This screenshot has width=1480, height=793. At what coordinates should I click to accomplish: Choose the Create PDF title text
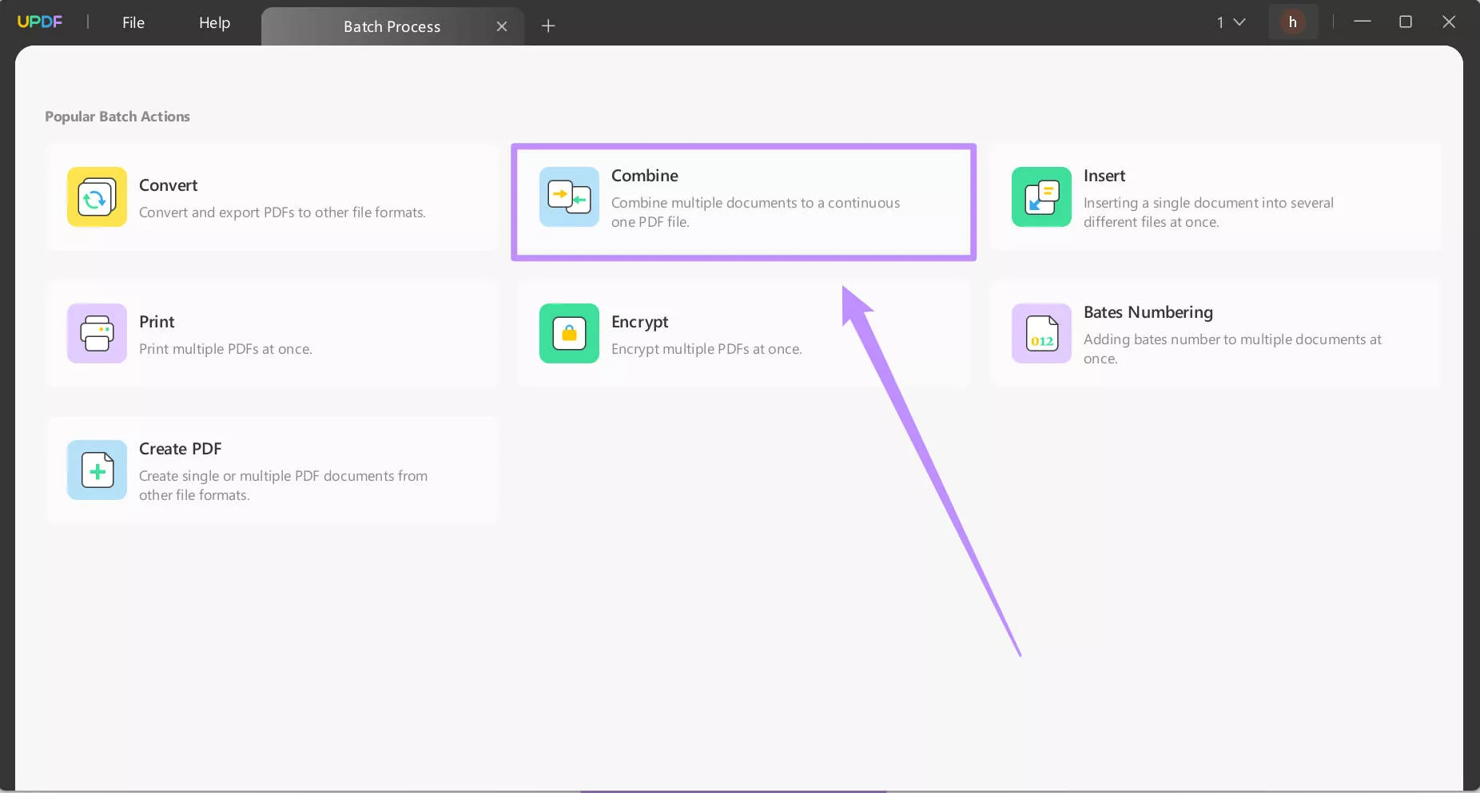(x=180, y=449)
